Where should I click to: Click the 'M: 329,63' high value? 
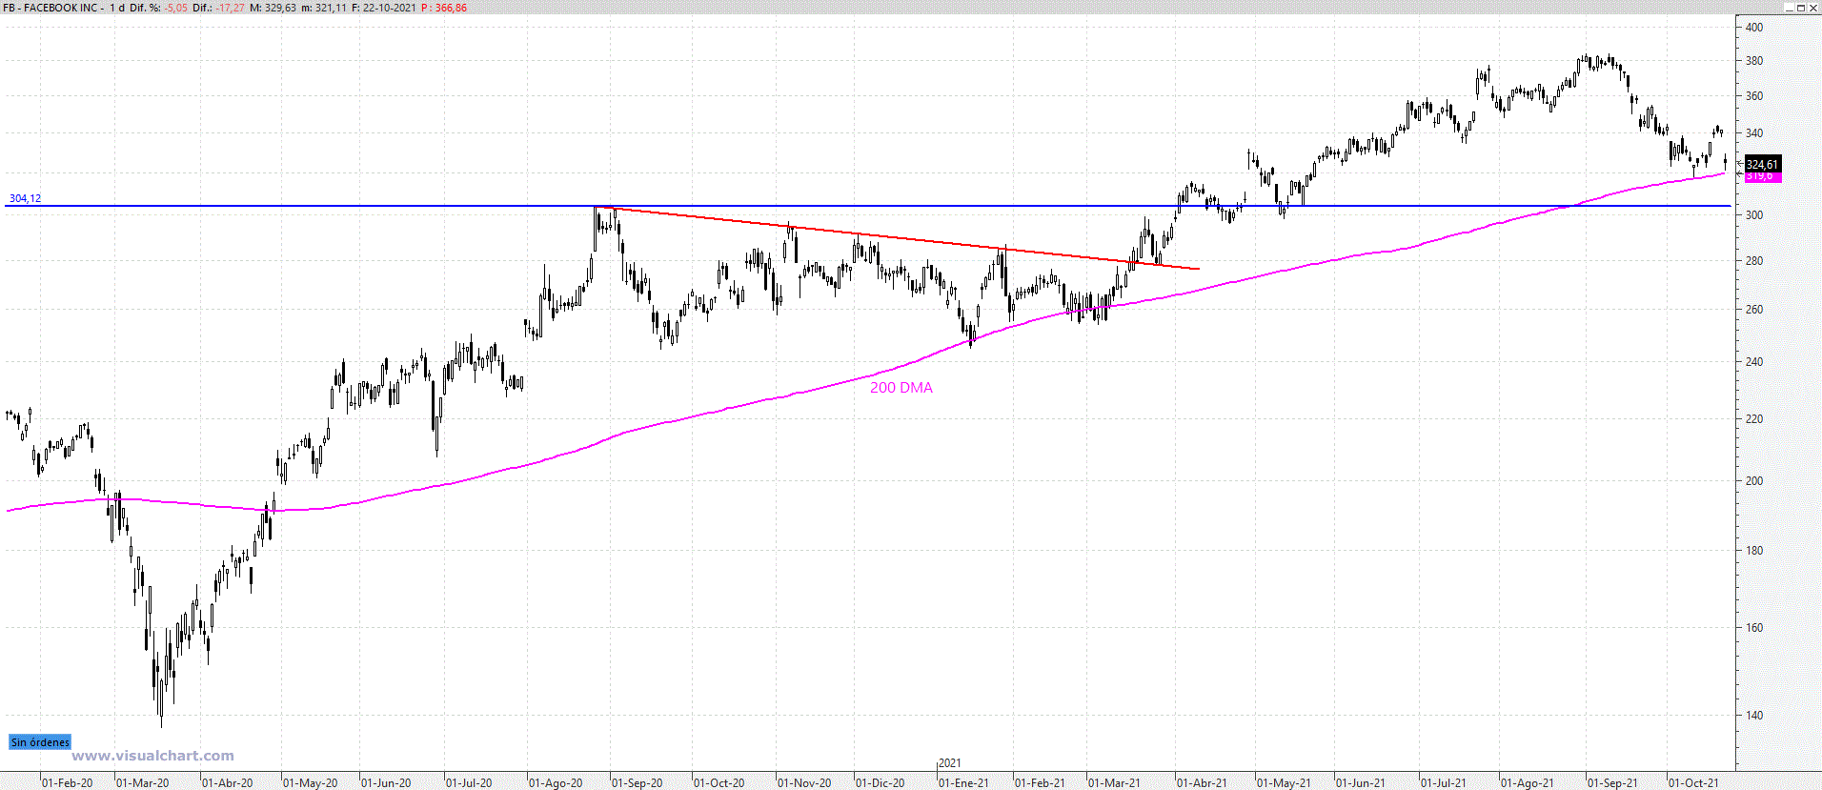tap(273, 8)
